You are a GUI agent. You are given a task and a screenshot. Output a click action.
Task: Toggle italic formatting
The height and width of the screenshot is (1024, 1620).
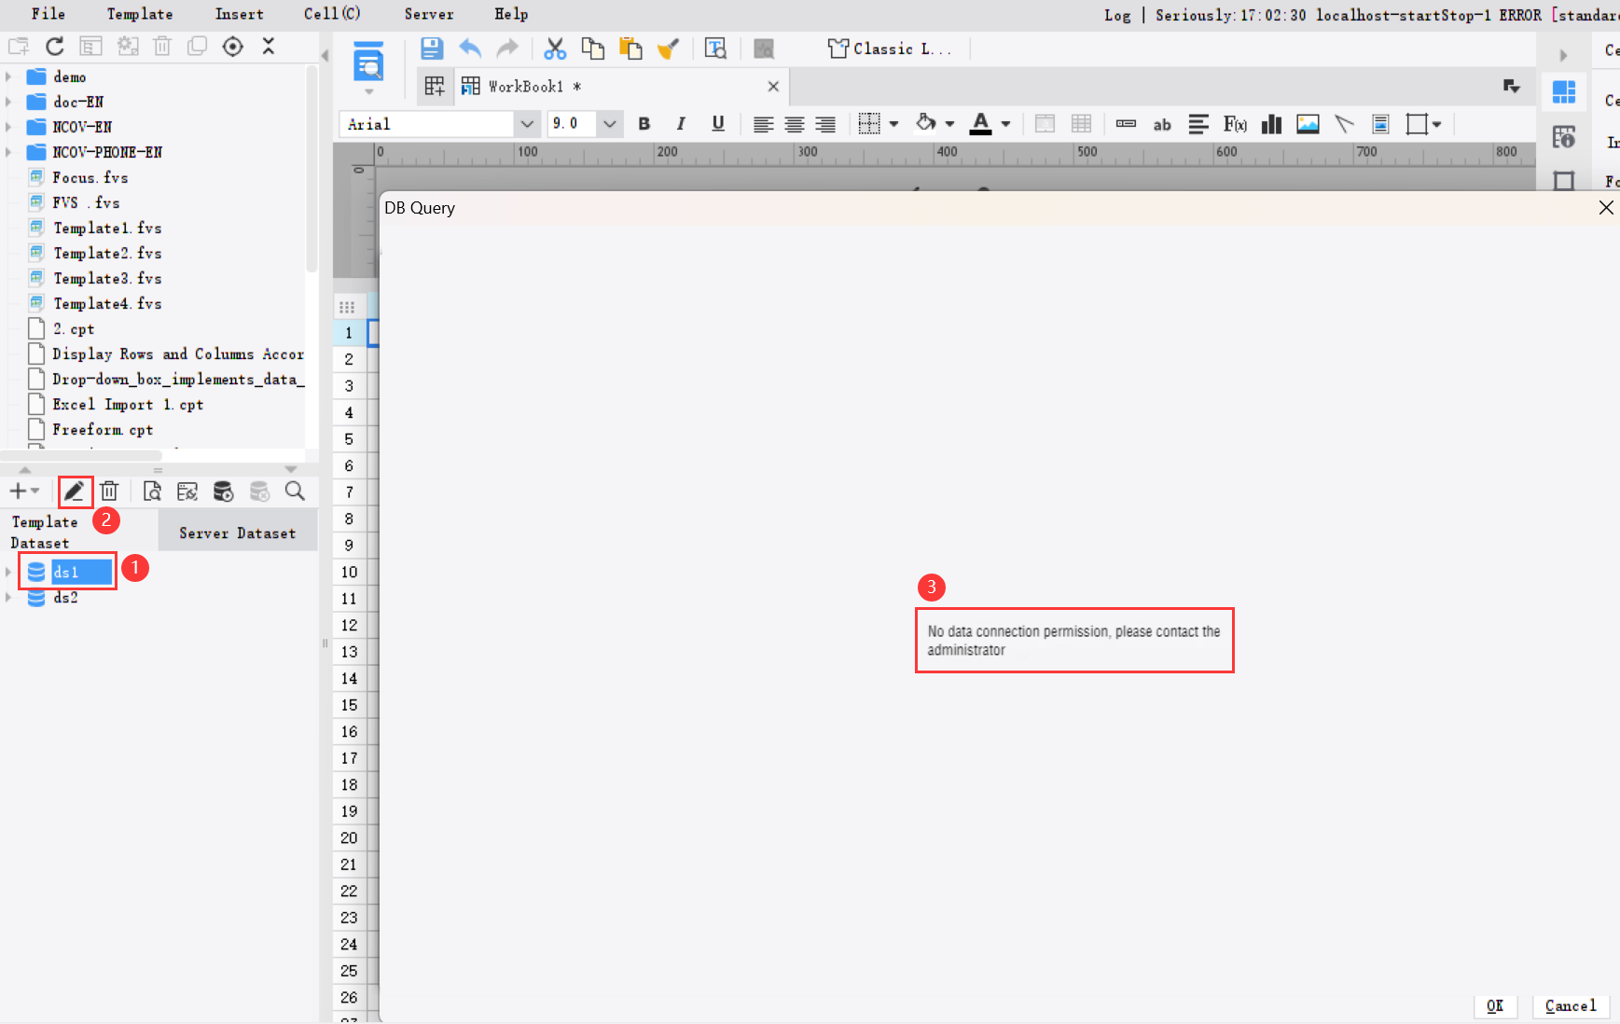click(x=682, y=123)
